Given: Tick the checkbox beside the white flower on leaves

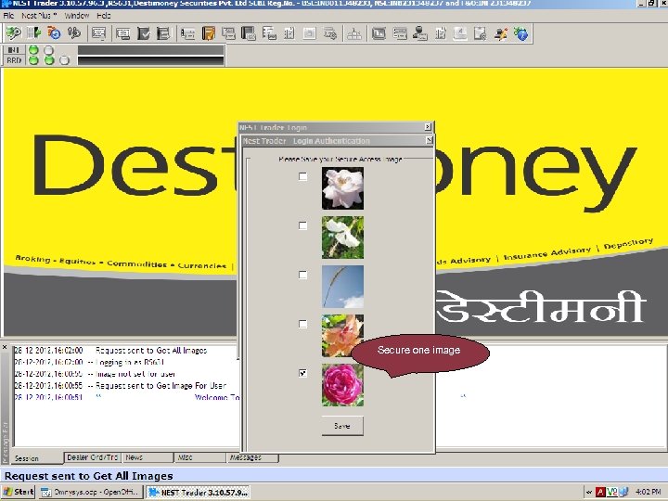Looking at the screenshot, I should pyautogui.click(x=302, y=225).
